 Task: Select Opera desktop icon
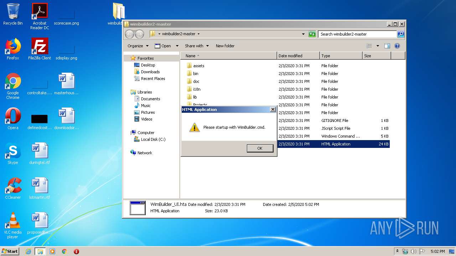click(x=13, y=118)
